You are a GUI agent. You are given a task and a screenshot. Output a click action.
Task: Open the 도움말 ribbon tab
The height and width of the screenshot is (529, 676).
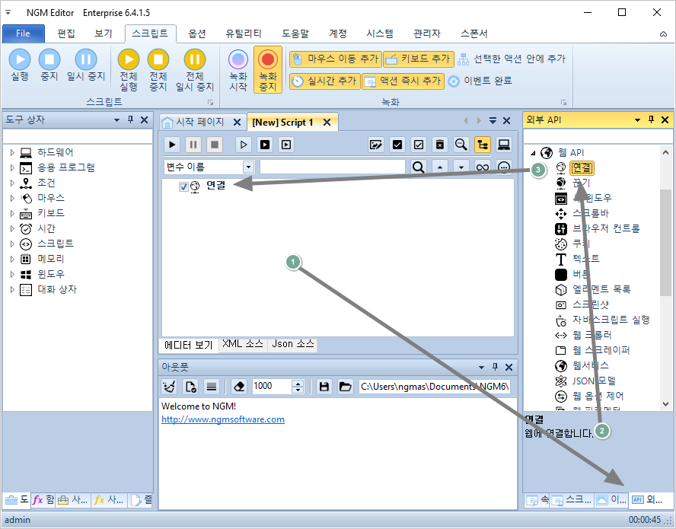pyautogui.click(x=295, y=33)
